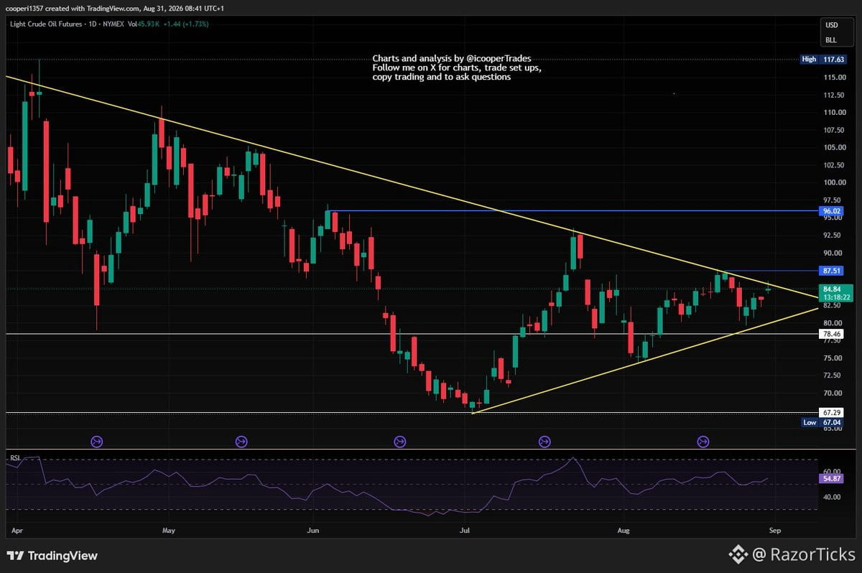Select the 78.46 horizontal line price label
This screenshot has height=573, width=862.
[832, 334]
